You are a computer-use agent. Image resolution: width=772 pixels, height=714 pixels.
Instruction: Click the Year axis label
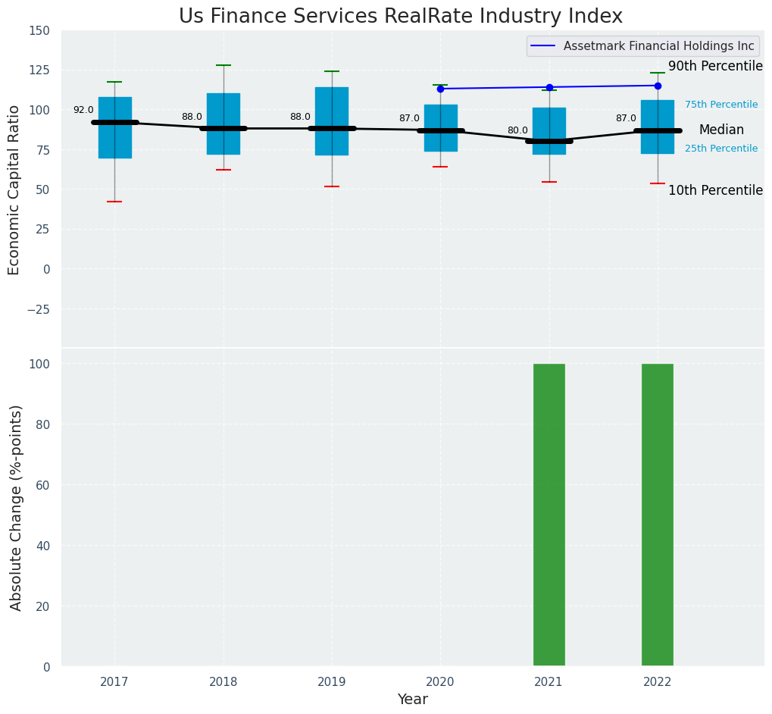413,700
